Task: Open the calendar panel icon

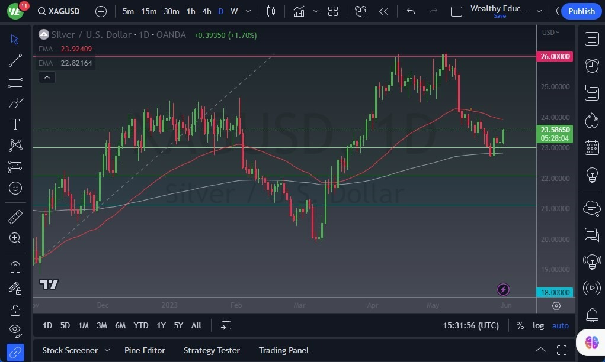Action: [591, 147]
